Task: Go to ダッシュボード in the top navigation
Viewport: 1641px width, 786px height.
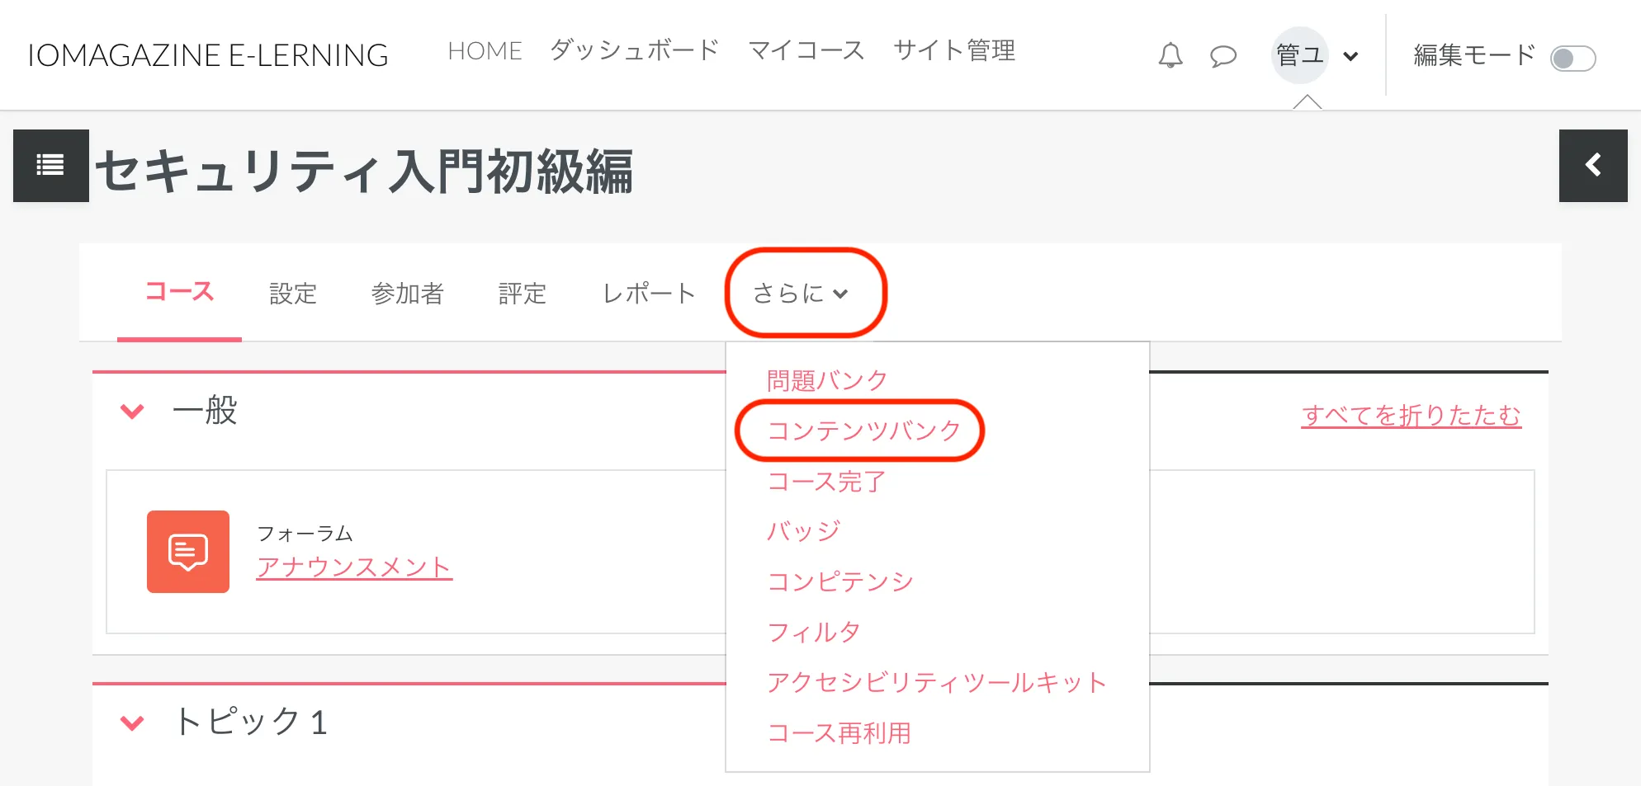Action: pos(634,51)
